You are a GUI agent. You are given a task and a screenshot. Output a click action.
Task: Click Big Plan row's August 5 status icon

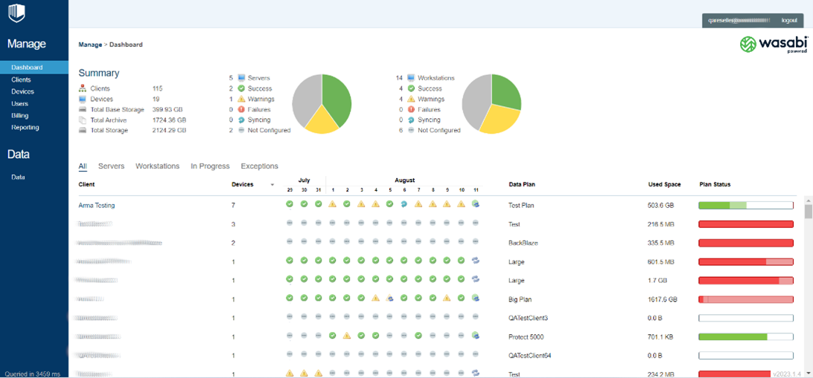tap(390, 299)
